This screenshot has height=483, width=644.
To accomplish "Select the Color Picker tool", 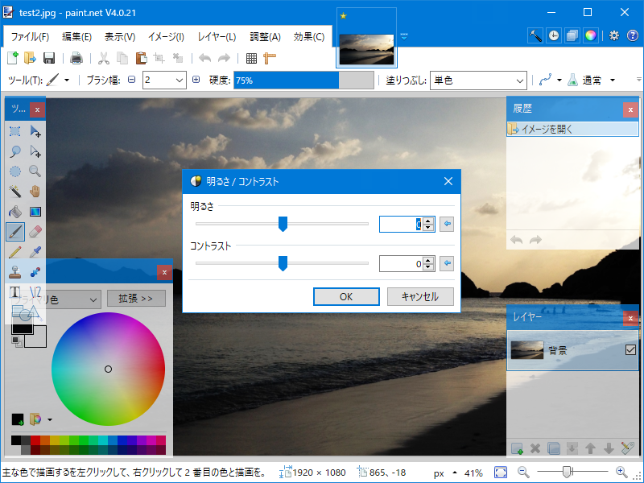I will (34, 252).
